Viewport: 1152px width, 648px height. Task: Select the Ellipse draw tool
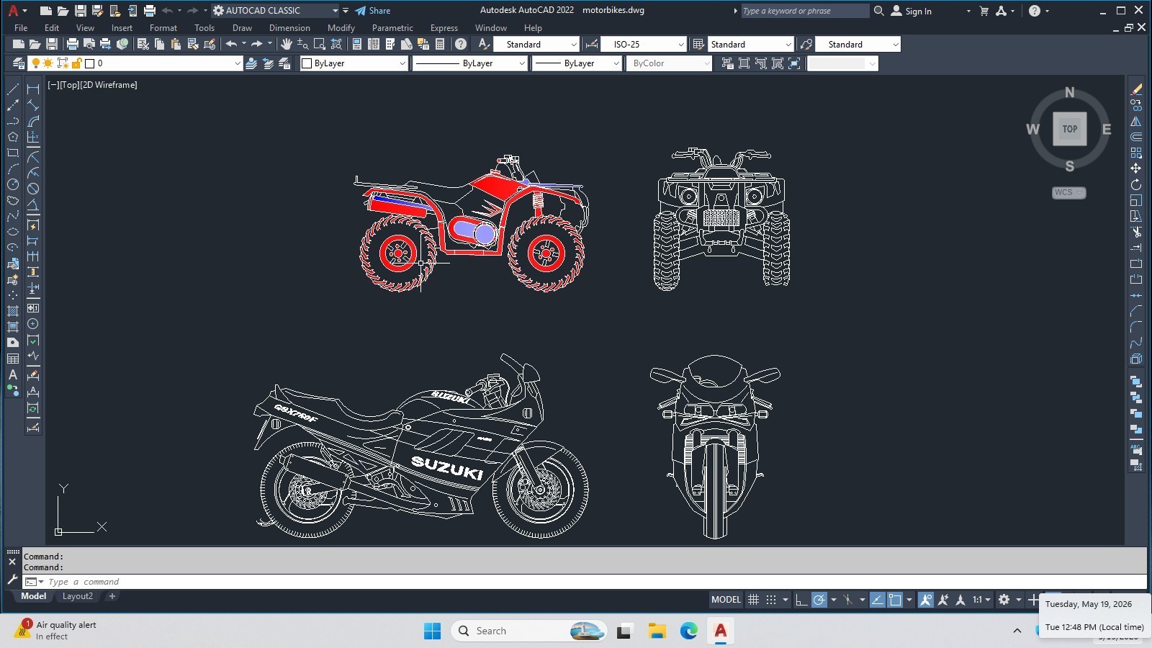pos(13,232)
